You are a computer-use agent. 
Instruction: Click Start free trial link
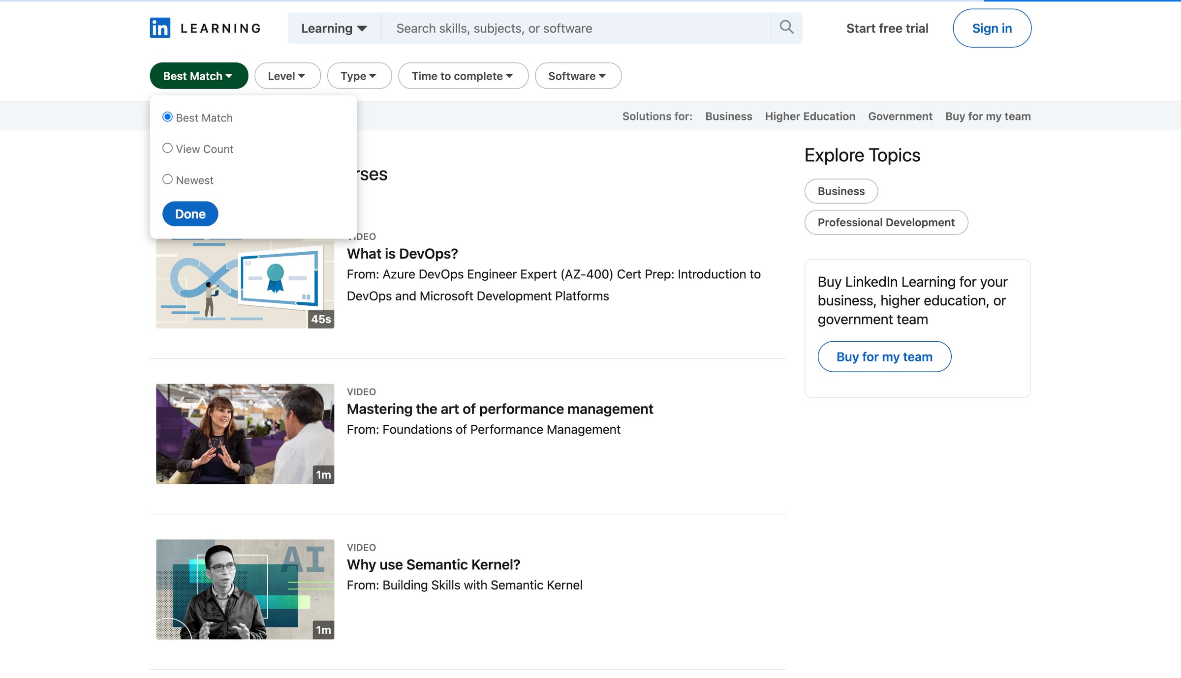point(887,28)
